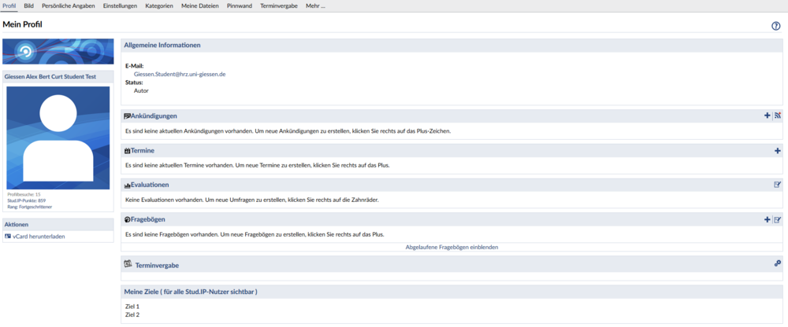
Task: Download vCard via vCard herunterladen link
Action: [39, 236]
